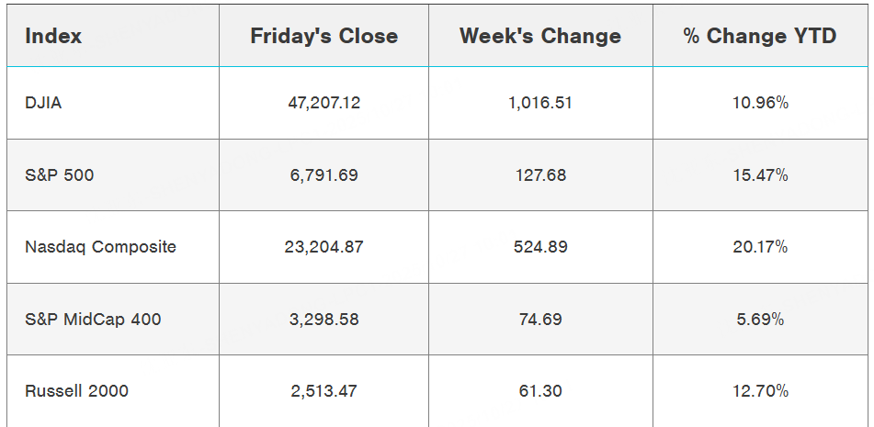Click Russell 2000 closing value 2,513.47

click(x=323, y=391)
